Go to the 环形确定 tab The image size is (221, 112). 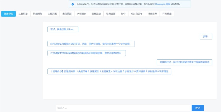click(x=167, y=14)
